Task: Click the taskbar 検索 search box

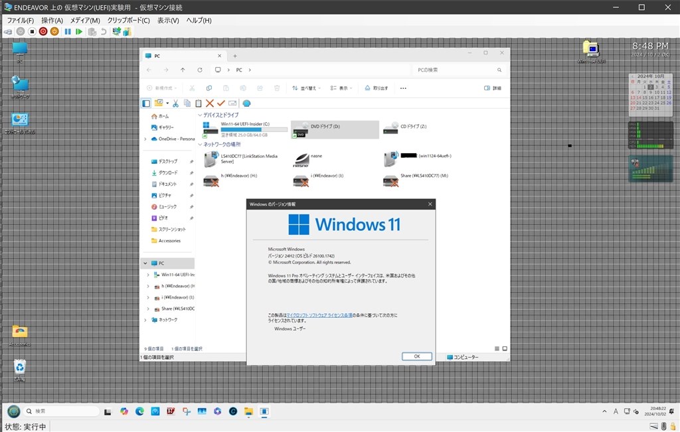Action: [x=60, y=411]
